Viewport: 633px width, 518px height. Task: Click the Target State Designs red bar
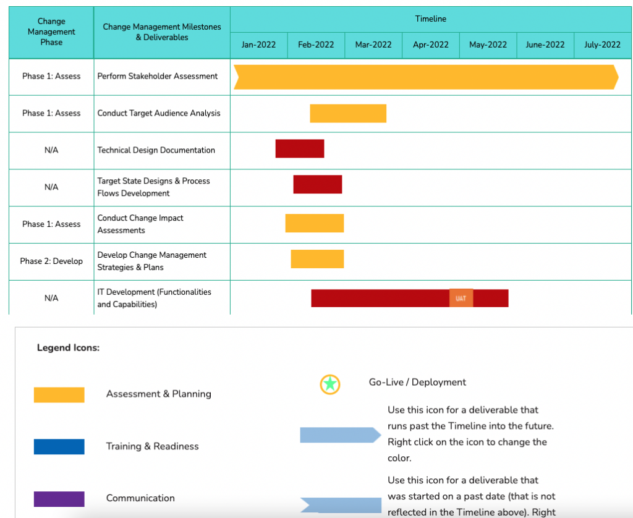point(318,184)
